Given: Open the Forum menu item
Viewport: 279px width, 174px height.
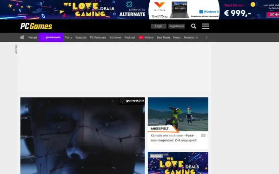Looking at the screenshot, I should [33, 38].
